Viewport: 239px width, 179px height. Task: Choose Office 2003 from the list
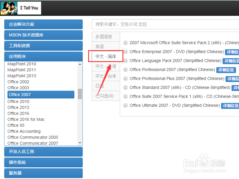click(x=18, y=88)
